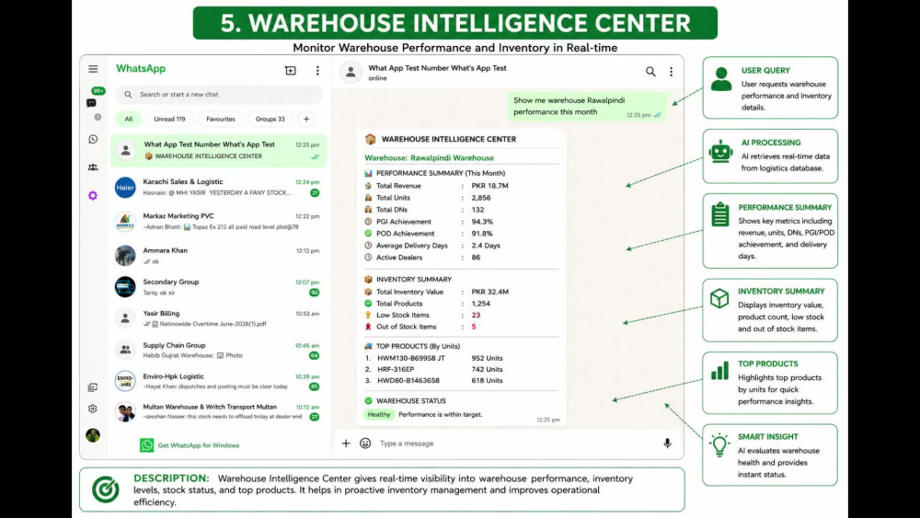Open your profile picture in sidebar
Viewport: 920px width, 518px height.
[93, 435]
